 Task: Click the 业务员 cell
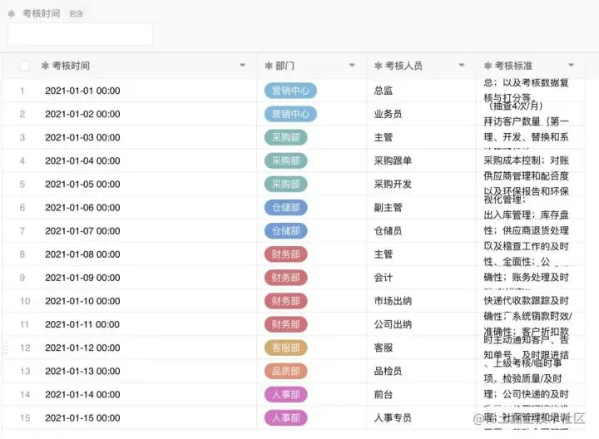point(388,114)
